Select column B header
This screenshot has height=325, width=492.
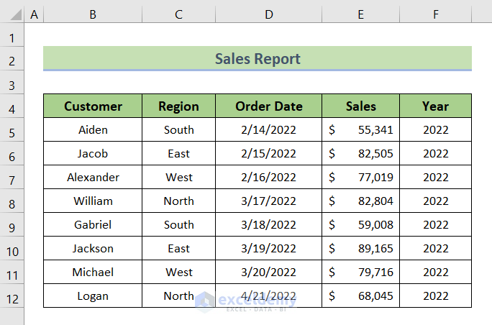(x=93, y=13)
